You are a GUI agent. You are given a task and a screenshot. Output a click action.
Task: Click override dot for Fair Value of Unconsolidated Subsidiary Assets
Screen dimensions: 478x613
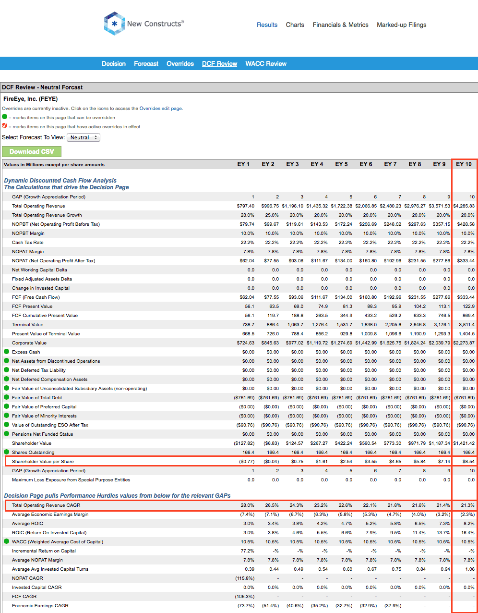point(6,388)
